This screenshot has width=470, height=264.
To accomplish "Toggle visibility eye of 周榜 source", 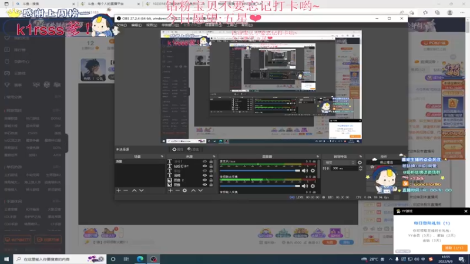I will click(204, 175).
